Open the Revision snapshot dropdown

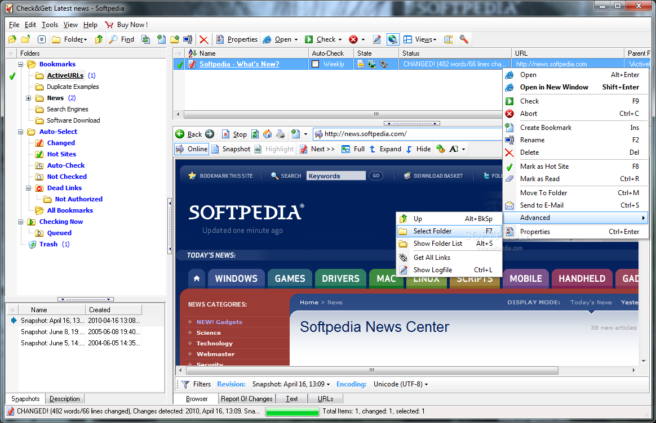click(x=291, y=384)
